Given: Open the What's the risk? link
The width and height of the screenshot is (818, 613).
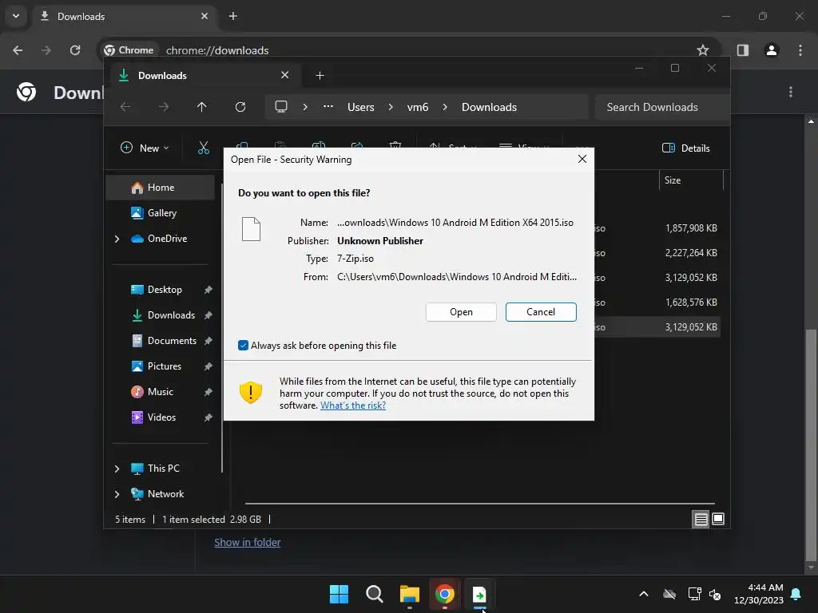Looking at the screenshot, I should [x=352, y=405].
